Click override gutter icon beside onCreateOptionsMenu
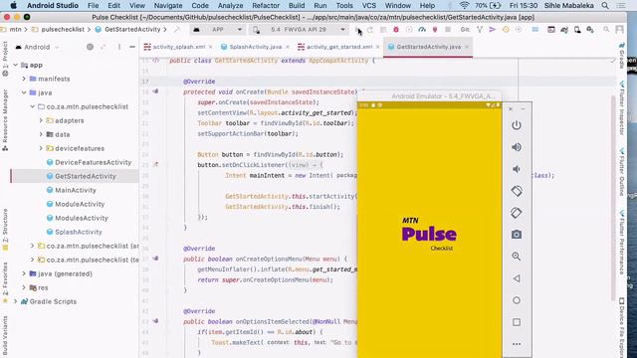This screenshot has width=637, height=358. point(155,259)
